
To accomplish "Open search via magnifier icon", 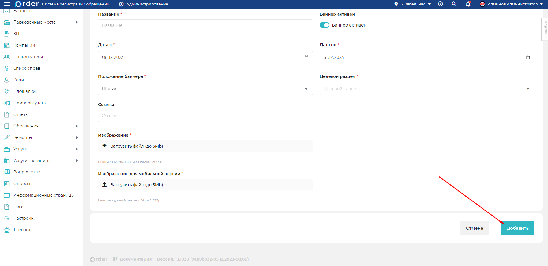I will [454, 4].
